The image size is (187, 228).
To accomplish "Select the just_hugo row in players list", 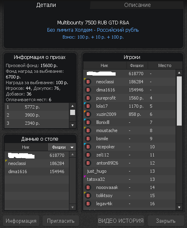I will pos(129,171).
